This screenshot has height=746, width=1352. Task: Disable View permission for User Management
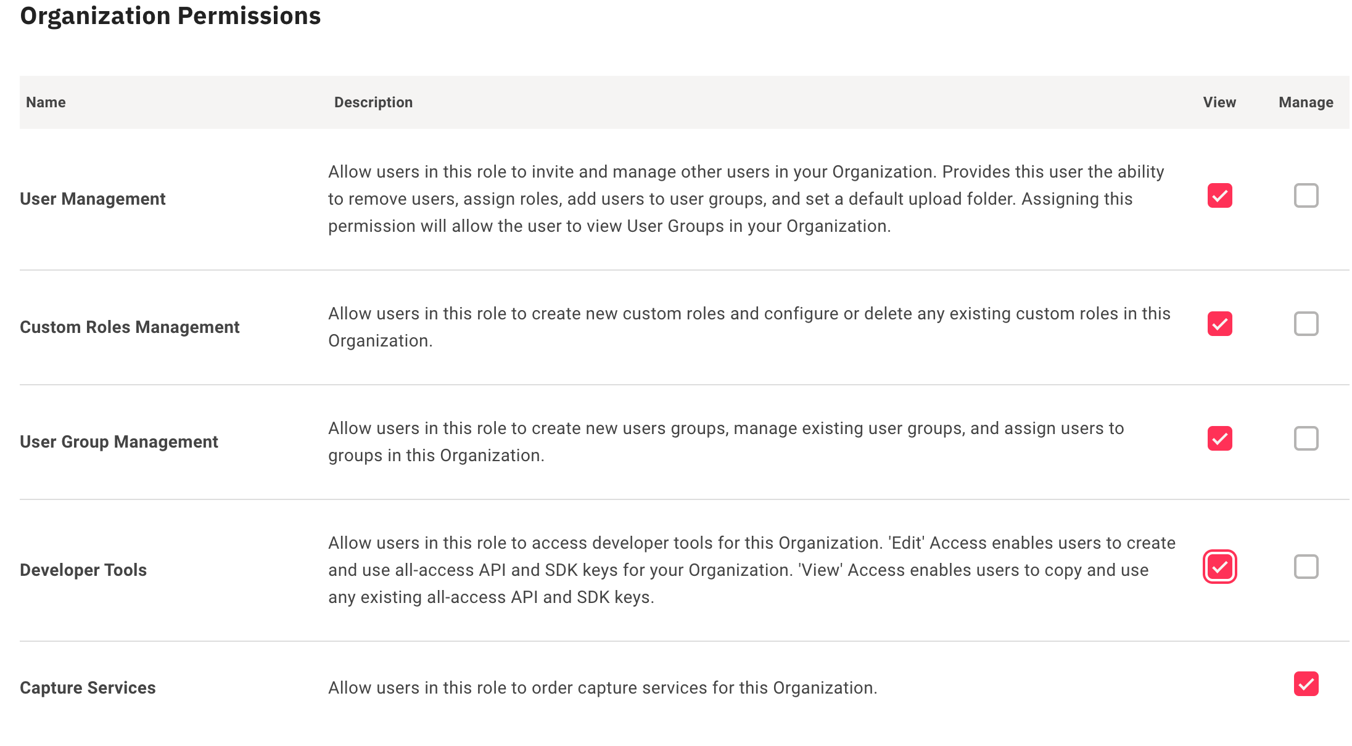(1219, 195)
